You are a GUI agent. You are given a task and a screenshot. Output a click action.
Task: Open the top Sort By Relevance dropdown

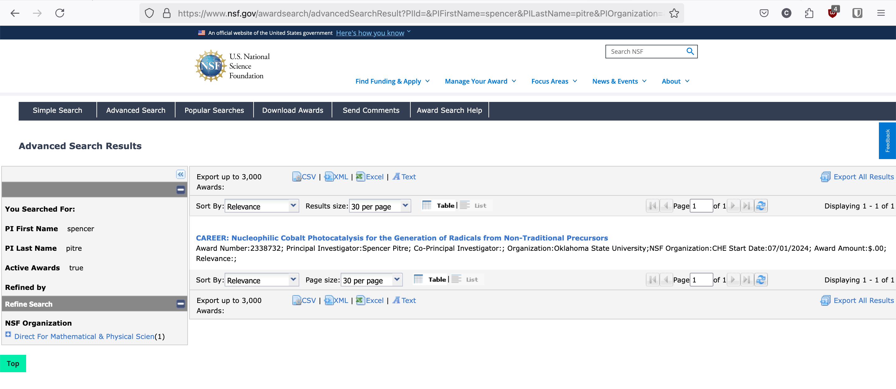tap(261, 206)
